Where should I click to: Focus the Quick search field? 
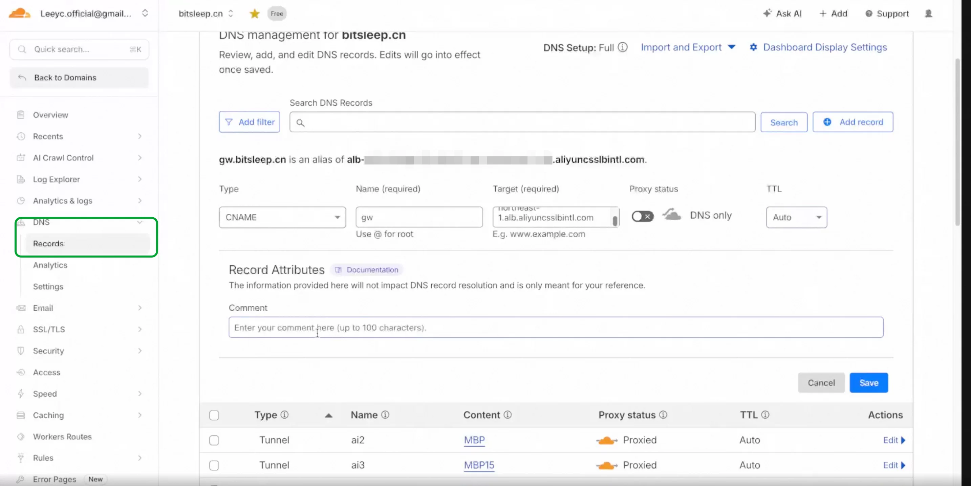tap(79, 49)
